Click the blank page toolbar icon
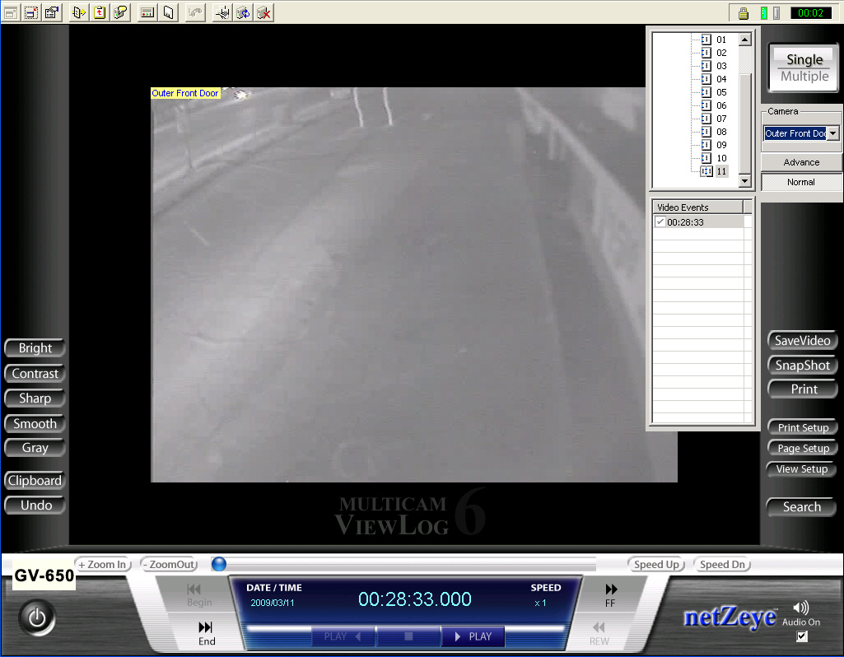This screenshot has width=844, height=657. (x=168, y=12)
